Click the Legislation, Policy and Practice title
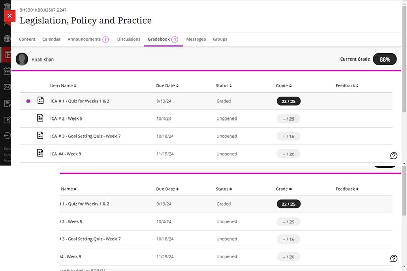This screenshot has height=271, width=407. pyautogui.click(x=85, y=20)
